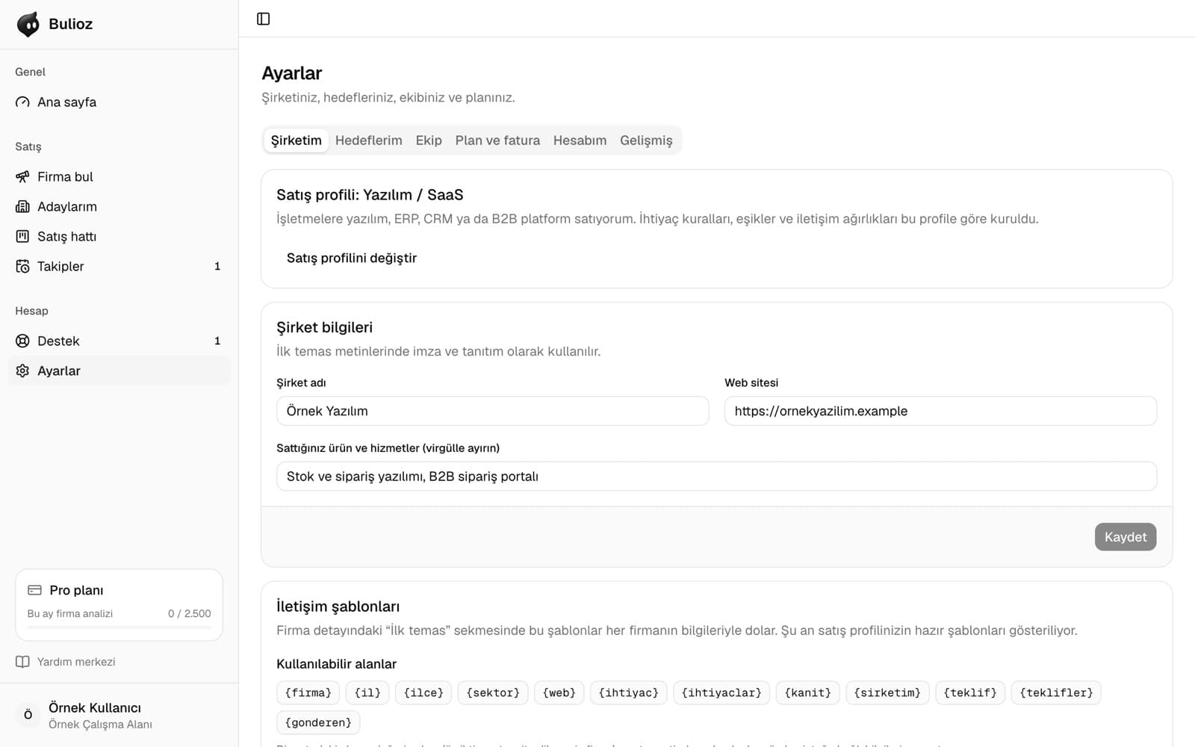Click the products and services input field
This screenshot has height=747, width=1195.
coord(716,477)
